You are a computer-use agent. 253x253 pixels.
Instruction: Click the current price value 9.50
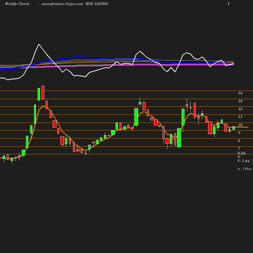coord(241,153)
